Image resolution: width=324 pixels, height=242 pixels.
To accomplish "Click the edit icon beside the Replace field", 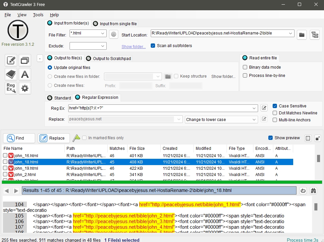I will coord(264,119).
